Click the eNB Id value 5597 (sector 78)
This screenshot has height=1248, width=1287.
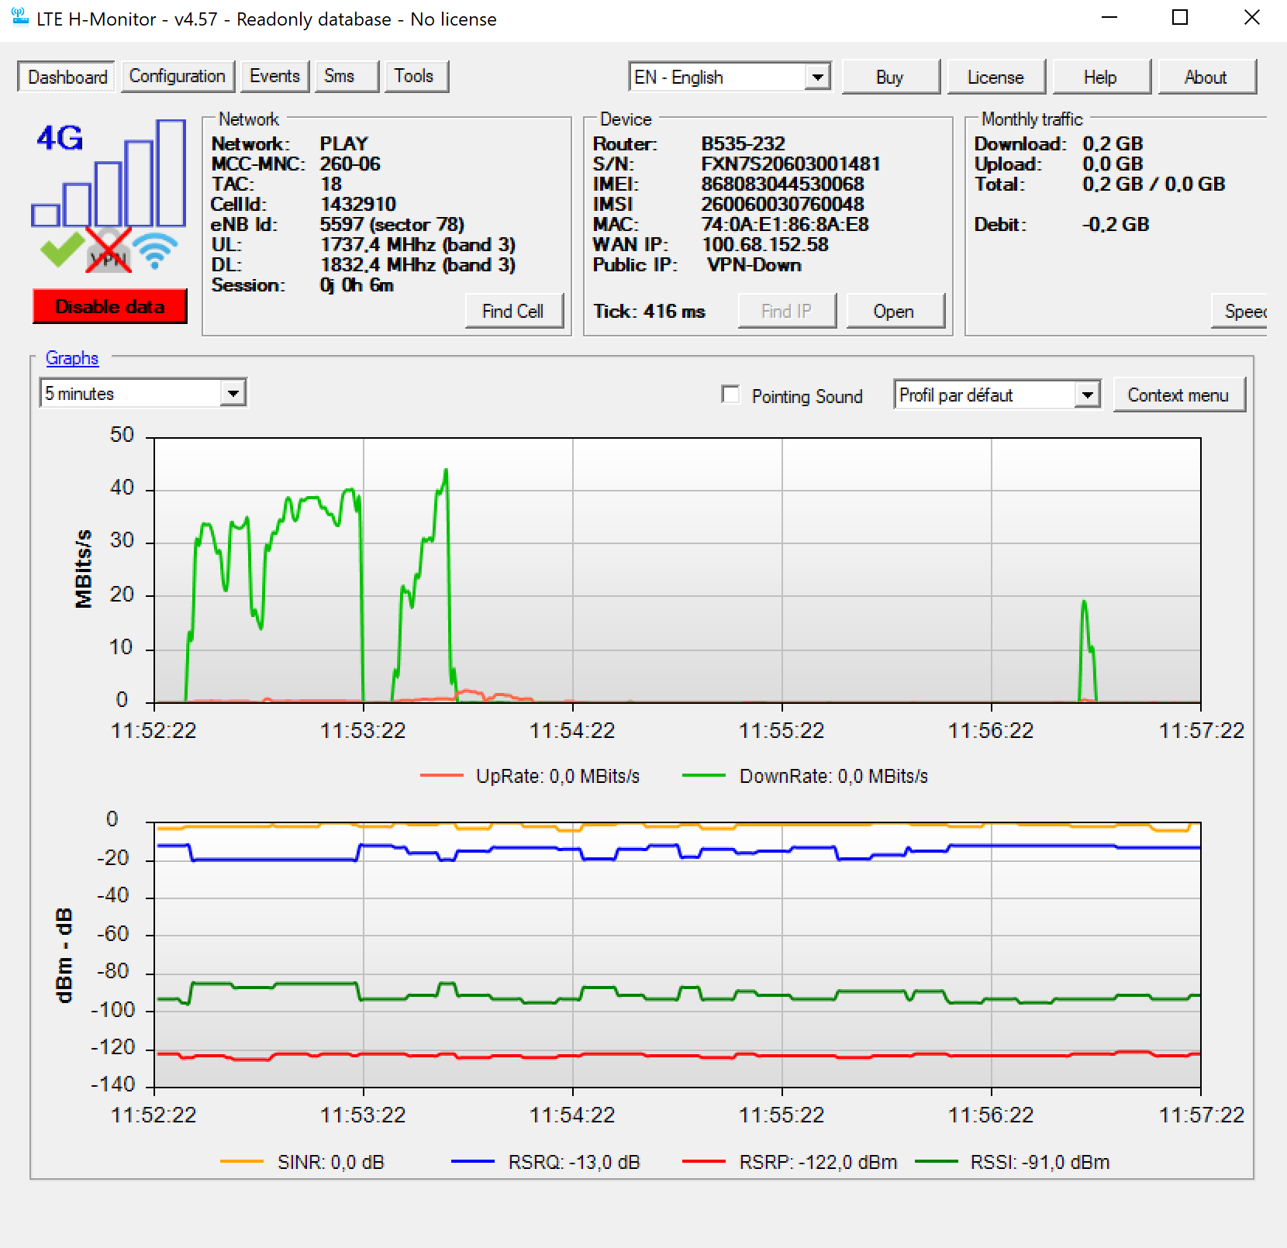tap(392, 225)
